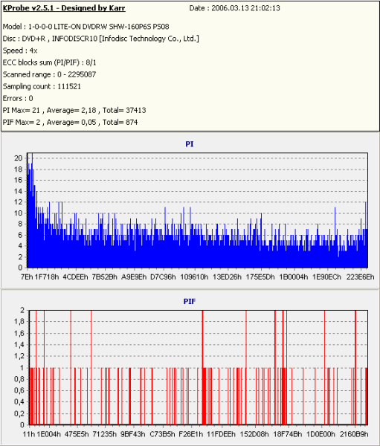
Task: Click the PIF Max statistics line
Action: tap(70, 122)
